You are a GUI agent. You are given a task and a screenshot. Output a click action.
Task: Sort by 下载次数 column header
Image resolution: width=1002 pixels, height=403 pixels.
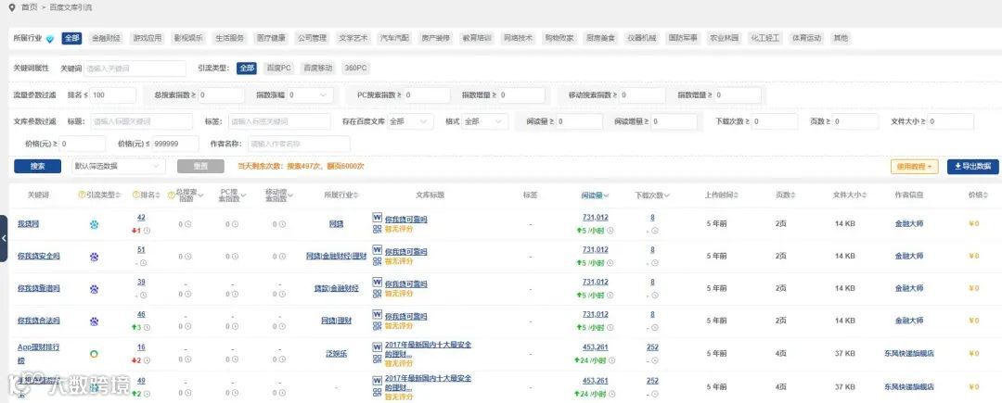coord(652,195)
